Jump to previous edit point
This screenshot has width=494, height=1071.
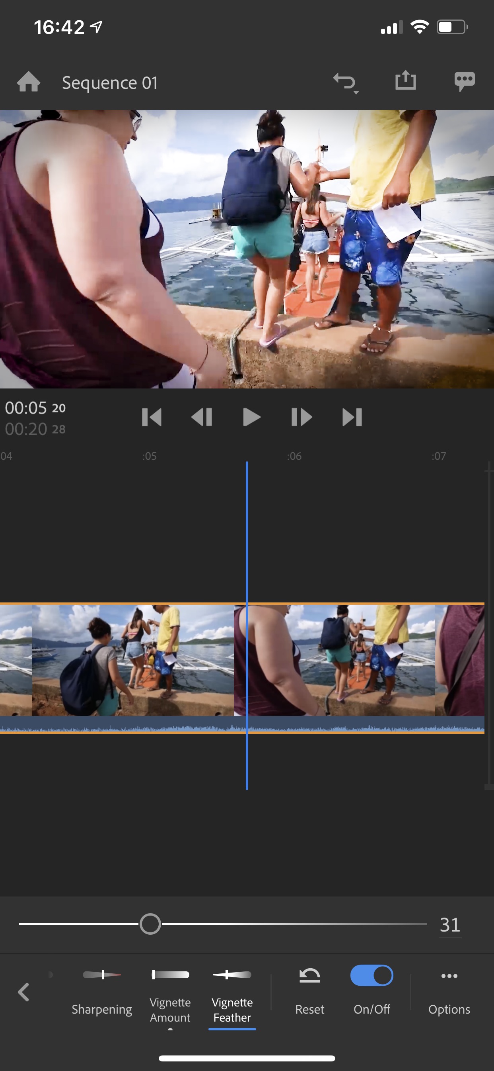[152, 417]
